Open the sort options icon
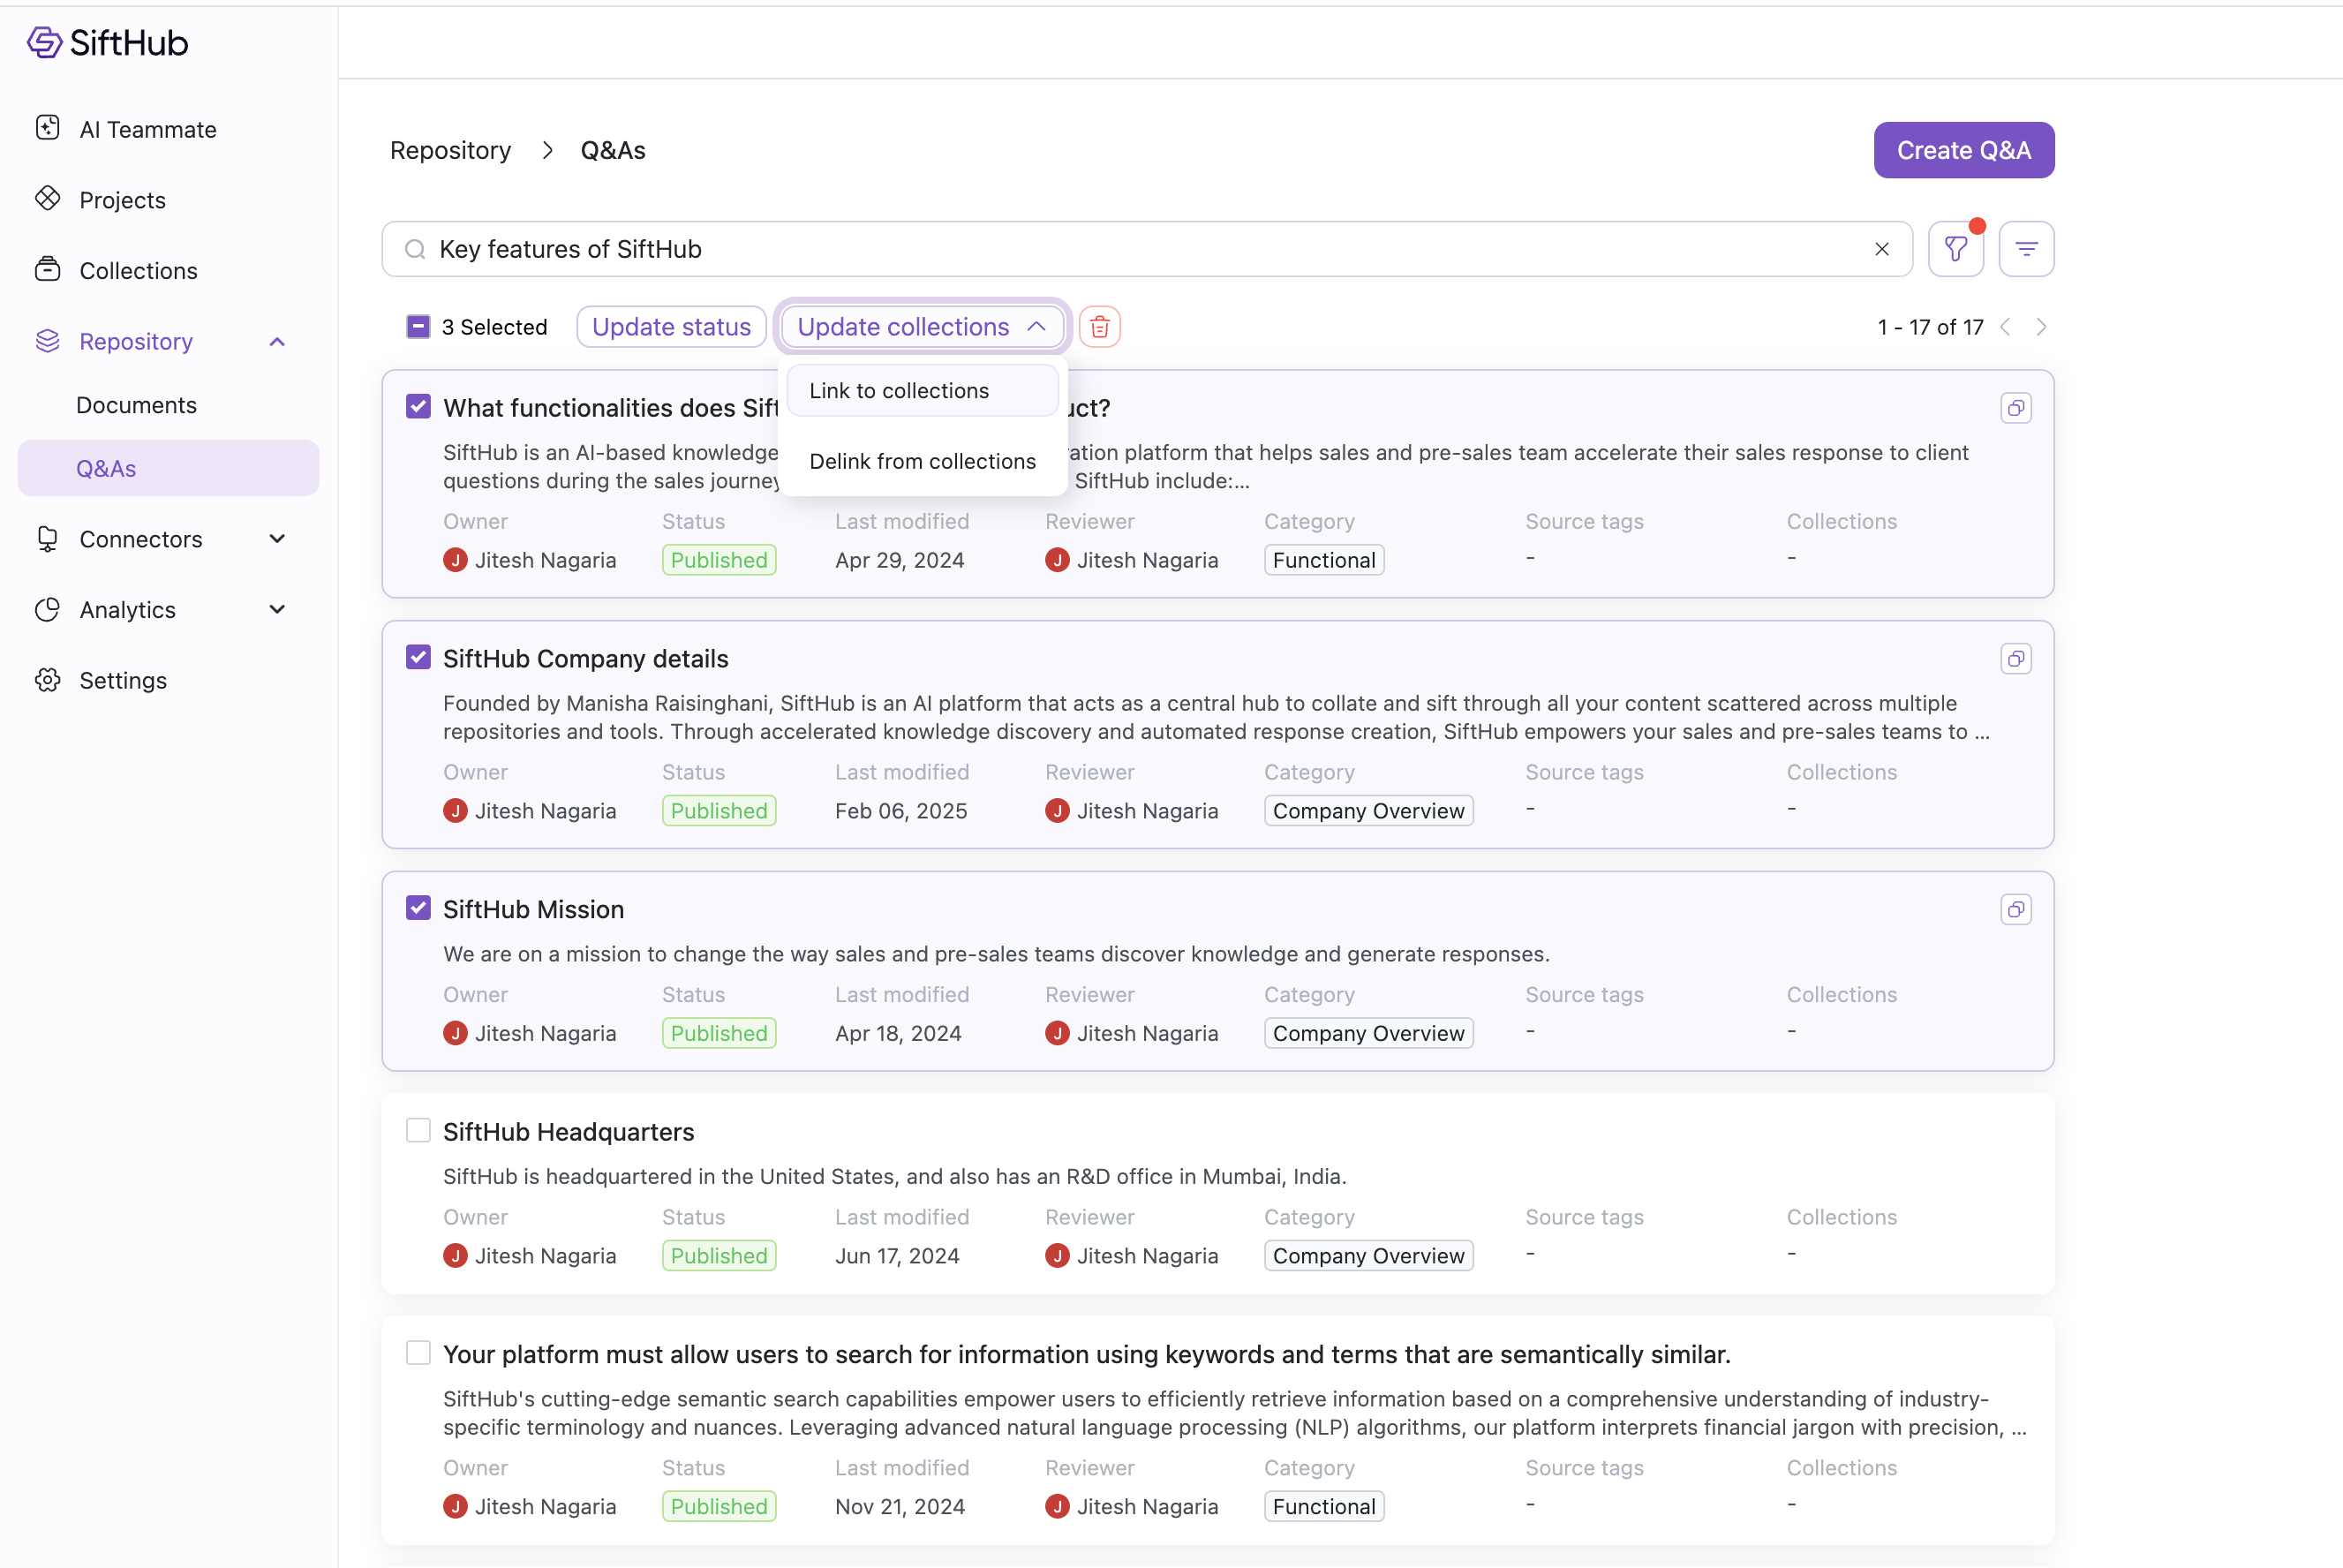 click(2025, 249)
